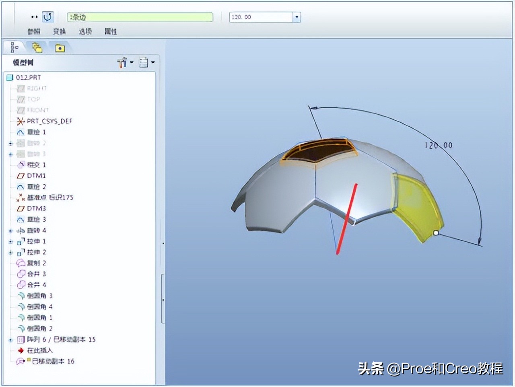515x387 pixels.
Task: Click the 倒圆角 3 round feature icon
Action: (21, 296)
